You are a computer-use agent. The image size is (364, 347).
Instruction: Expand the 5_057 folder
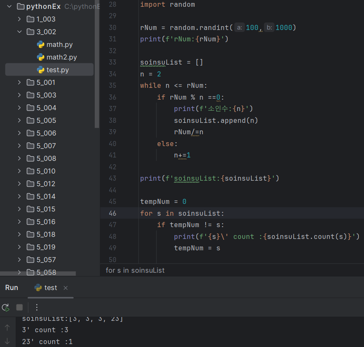tap(19, 260)
